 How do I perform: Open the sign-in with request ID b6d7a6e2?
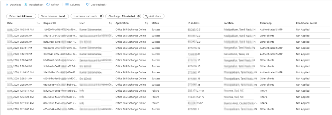[60, 60]
